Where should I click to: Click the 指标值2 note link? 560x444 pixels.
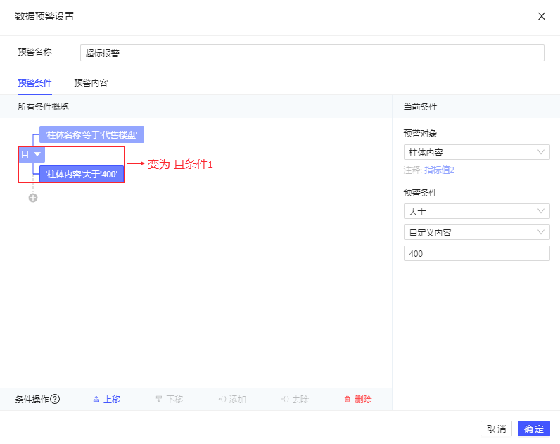[439, 170]
